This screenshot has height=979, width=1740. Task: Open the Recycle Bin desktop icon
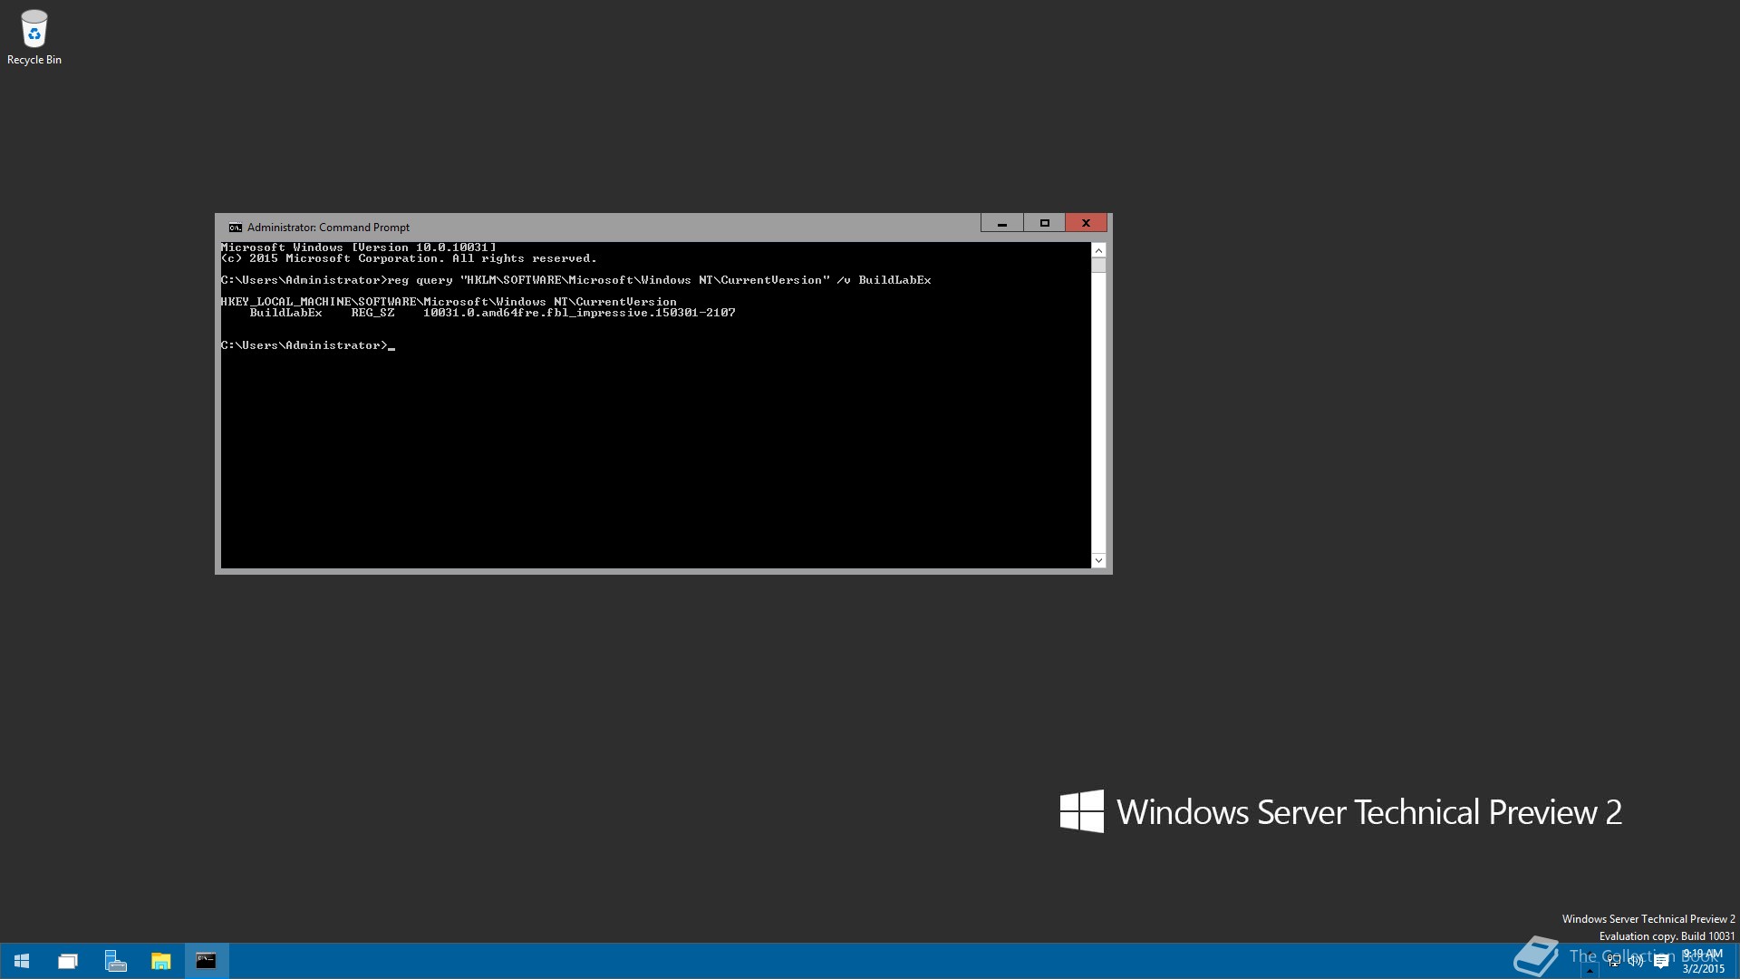click(34, 38)
